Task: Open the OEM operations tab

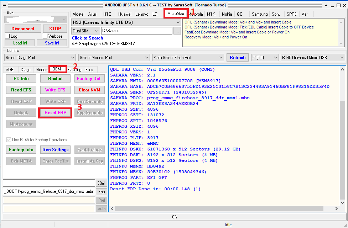Action: [x=57, y=69]
